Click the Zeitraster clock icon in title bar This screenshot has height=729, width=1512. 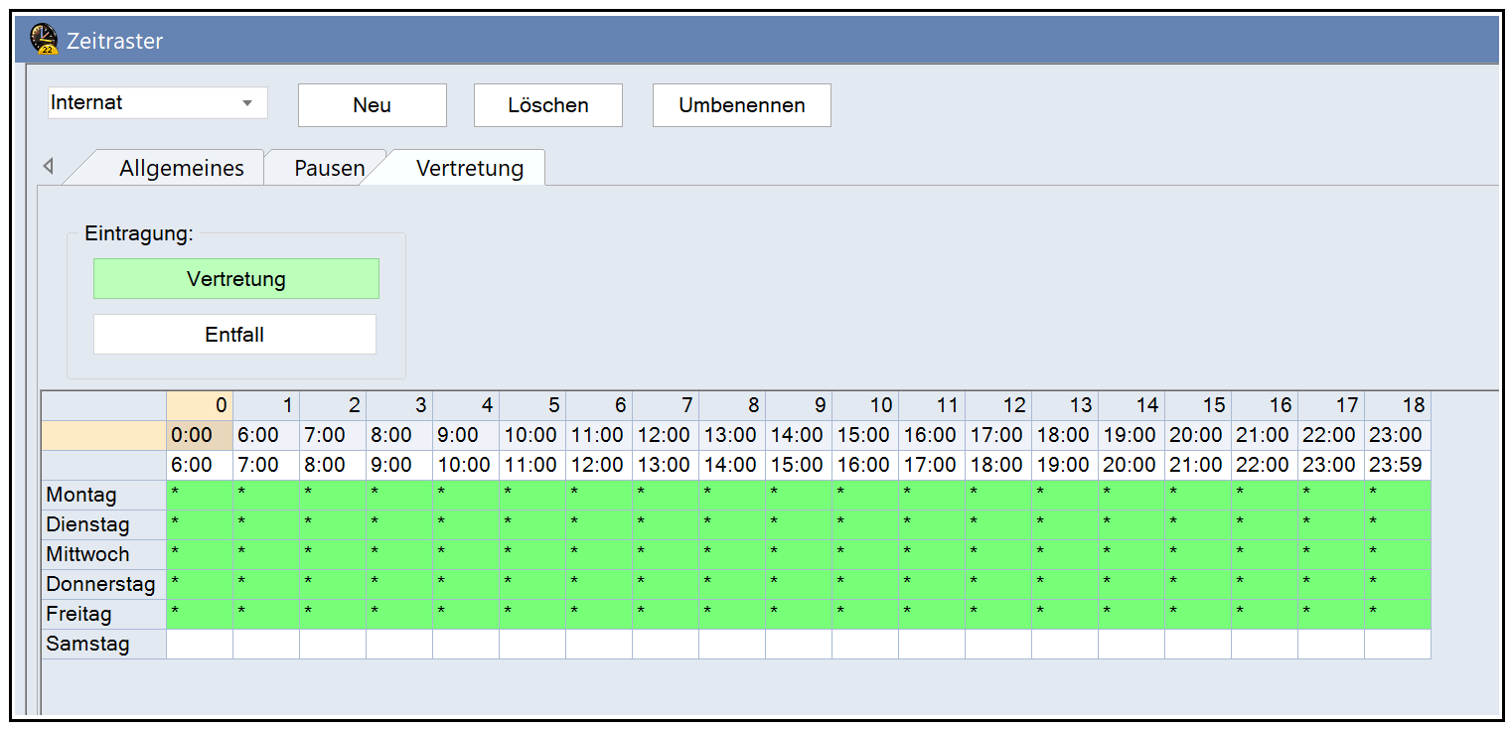[x=44, y=40]
